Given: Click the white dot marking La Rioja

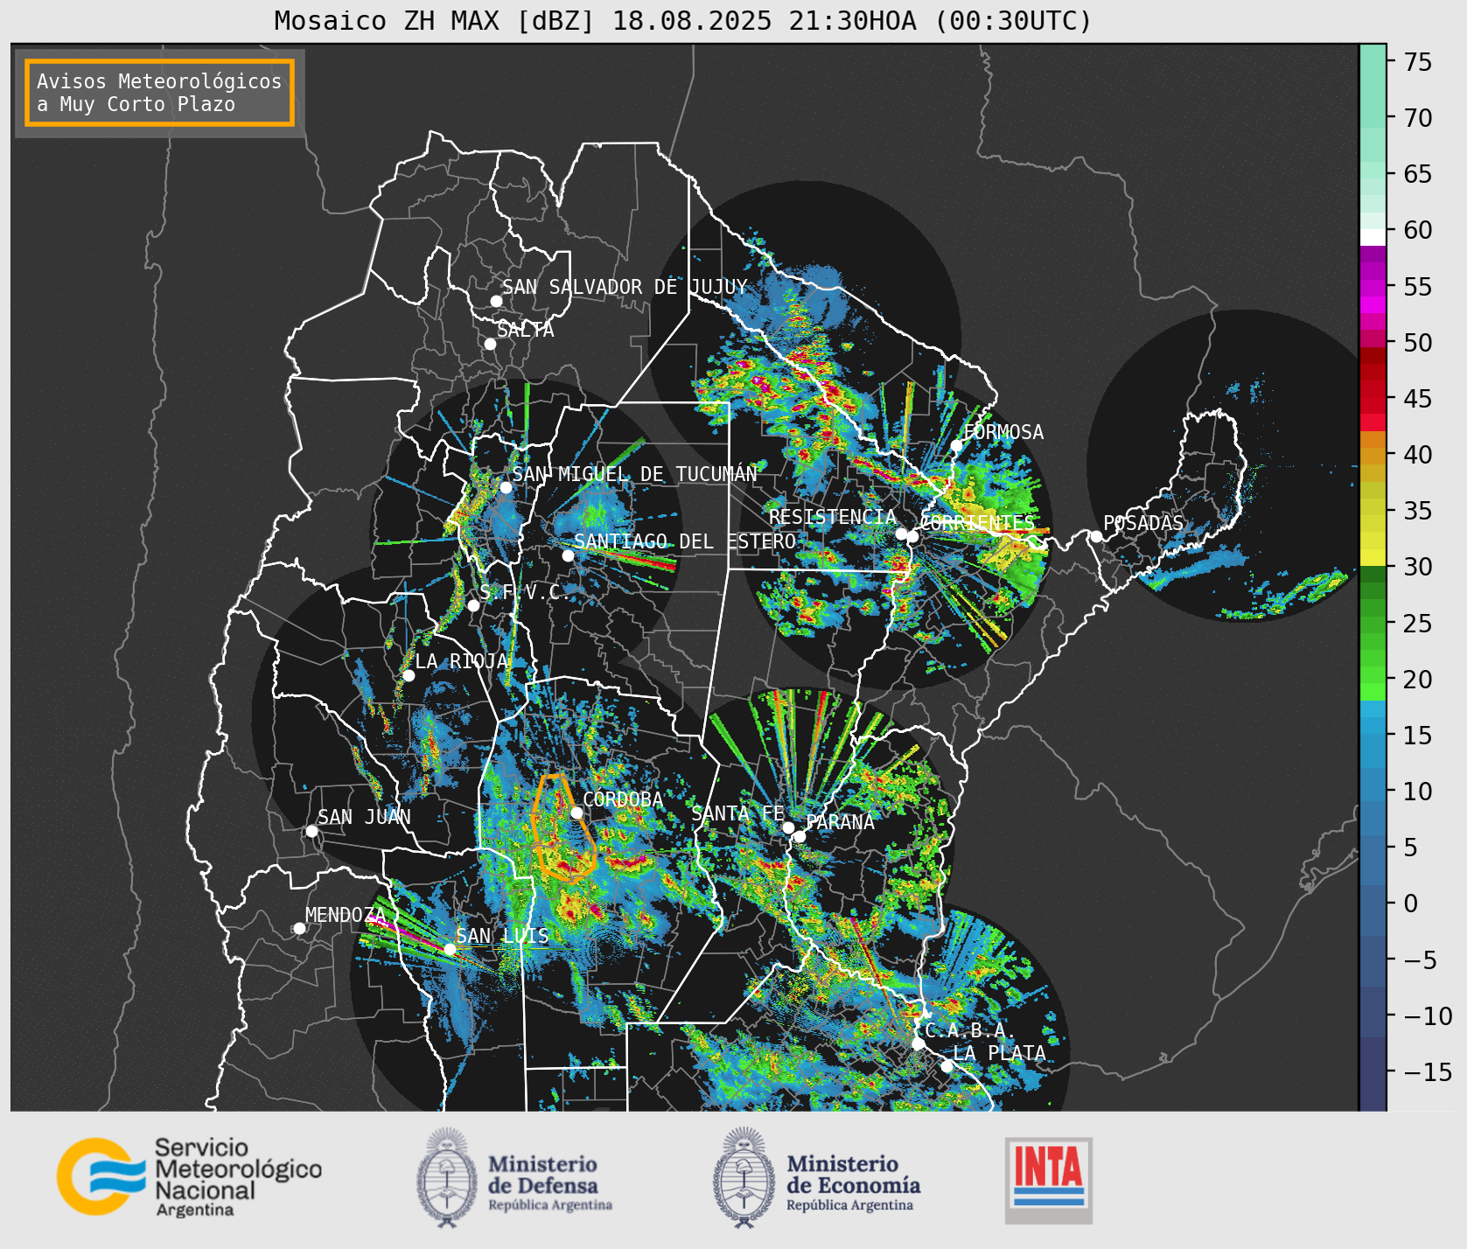Looking at the screenshot, I should tap(409, 675).
